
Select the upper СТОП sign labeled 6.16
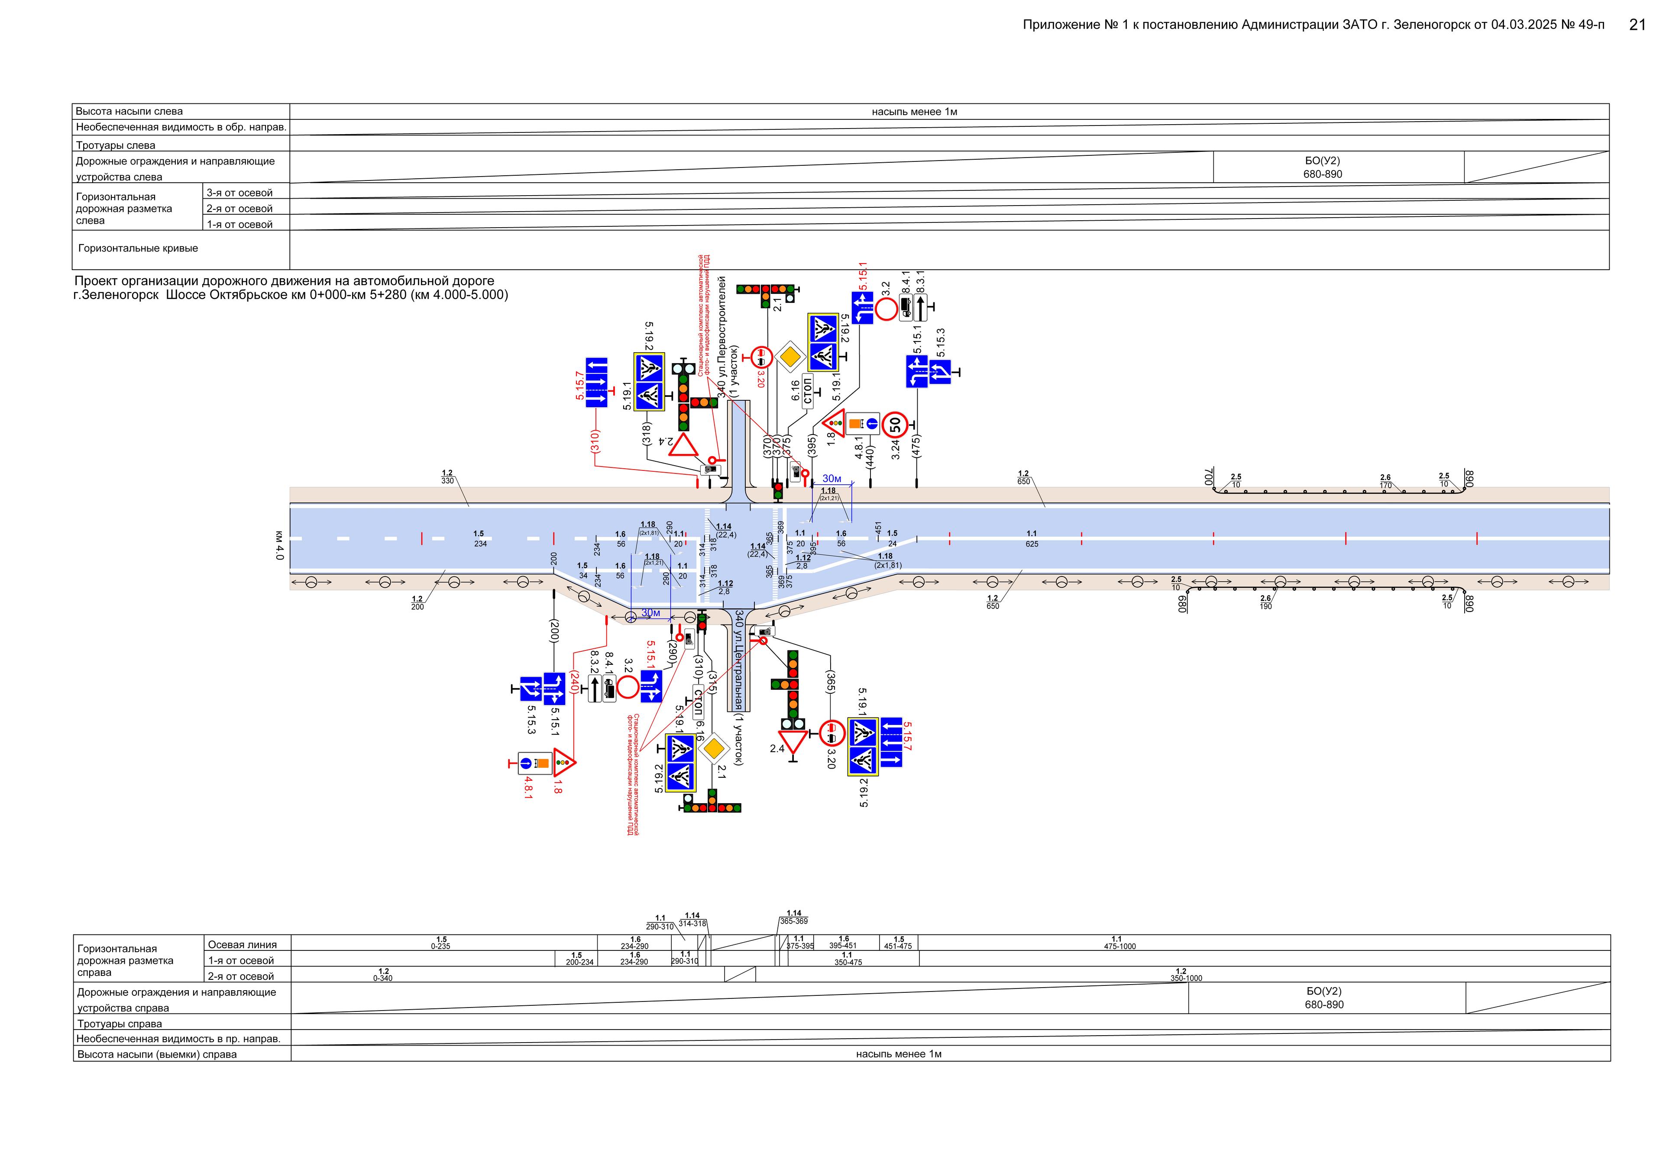point(808,392)
